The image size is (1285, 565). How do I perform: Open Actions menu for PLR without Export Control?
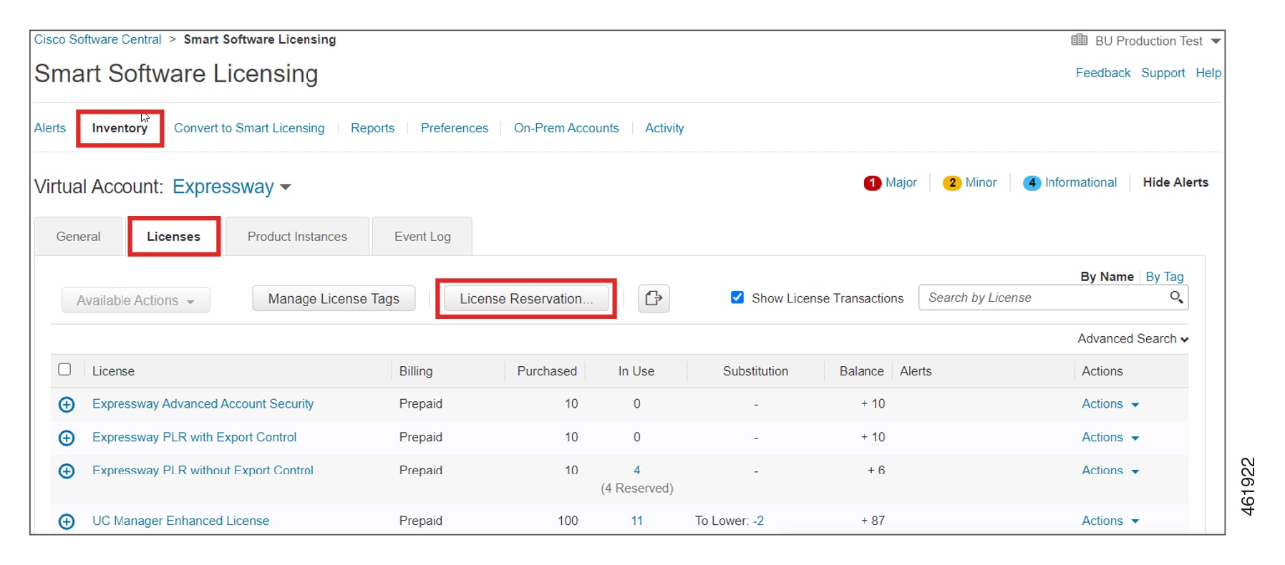[x=1110, y=471]
